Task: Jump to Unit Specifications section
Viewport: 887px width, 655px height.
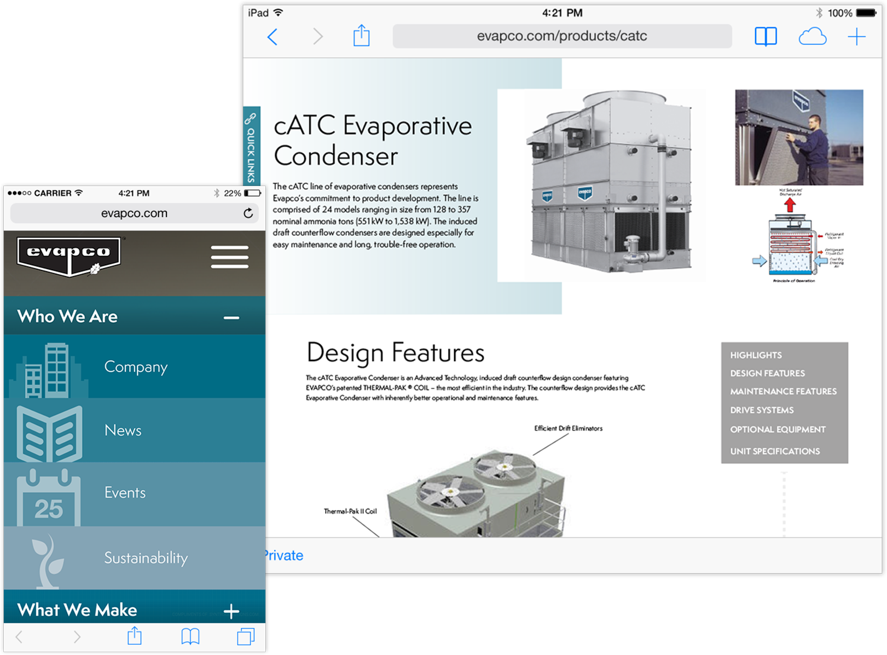Action: (x=775, y=451)
